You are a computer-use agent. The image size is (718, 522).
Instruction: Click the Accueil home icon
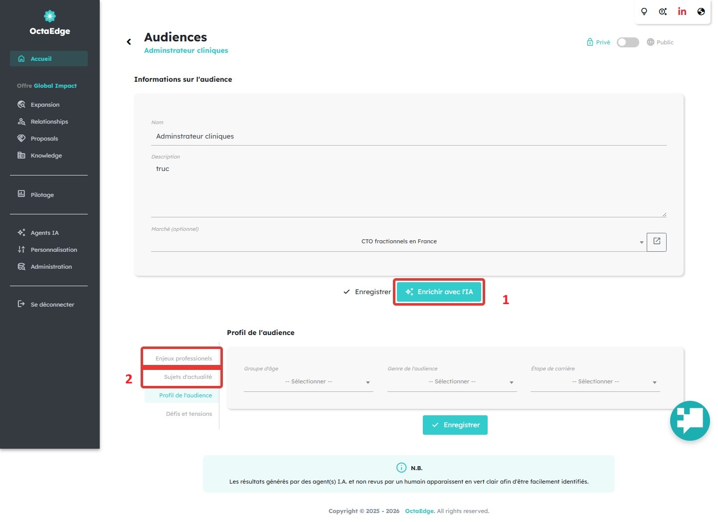pos(21,59)
